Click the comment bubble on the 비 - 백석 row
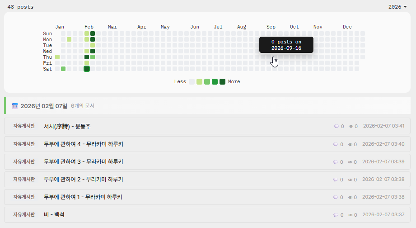Viewport: 416px width, 228px height. click(x=336, y=215)
